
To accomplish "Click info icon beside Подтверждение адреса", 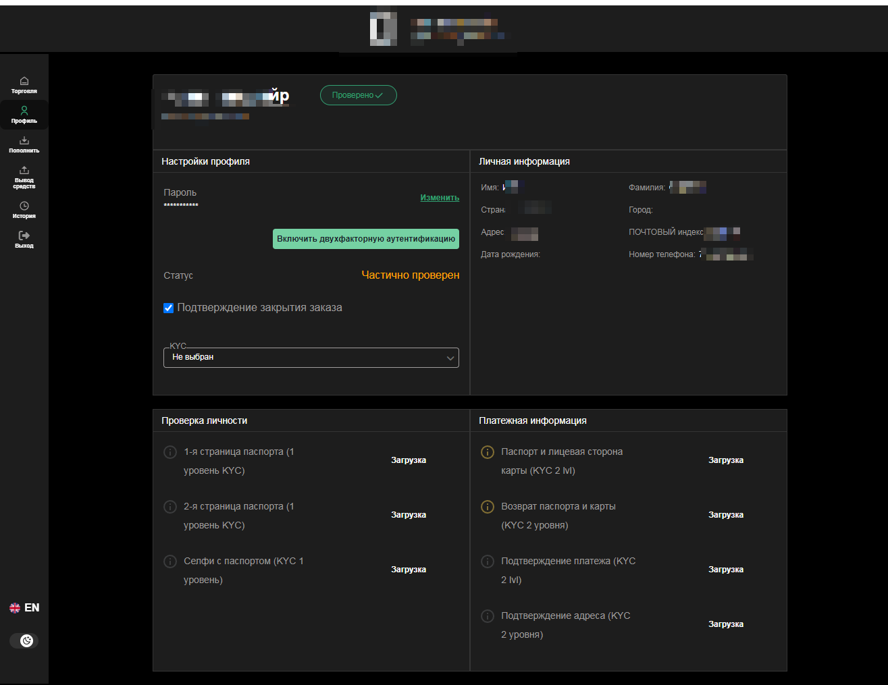I will point(487,616).
